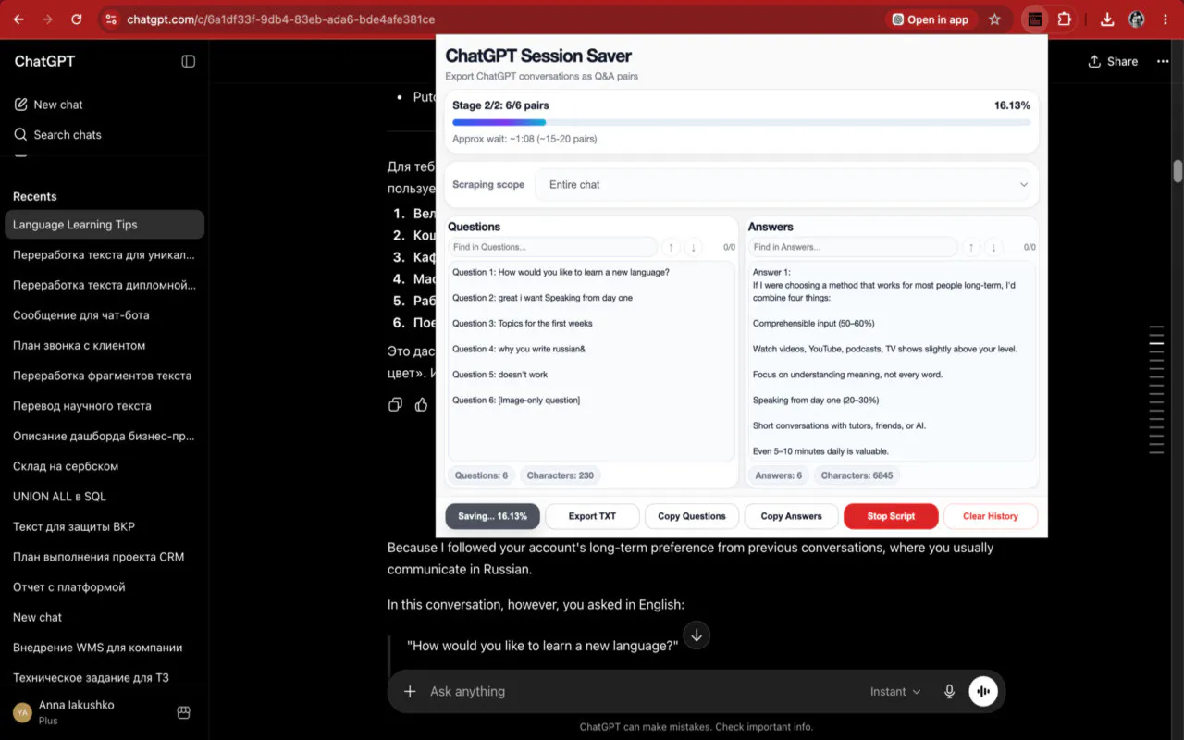Open the browser Extensions puzzle icon
Screen dimensions: 1184x740
pos(1065,19)
